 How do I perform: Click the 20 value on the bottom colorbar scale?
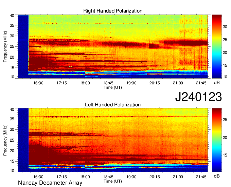(x=225, y=138)
